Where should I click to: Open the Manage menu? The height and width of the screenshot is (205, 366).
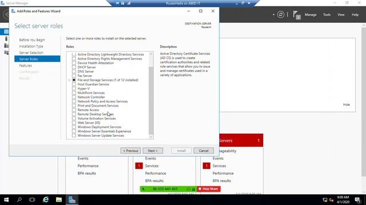[311, 15]
